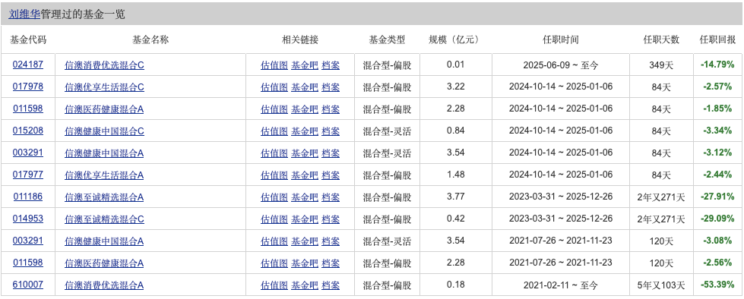
Task: Open code 003291 in the -3.08% row
Action: coord(28,241)
